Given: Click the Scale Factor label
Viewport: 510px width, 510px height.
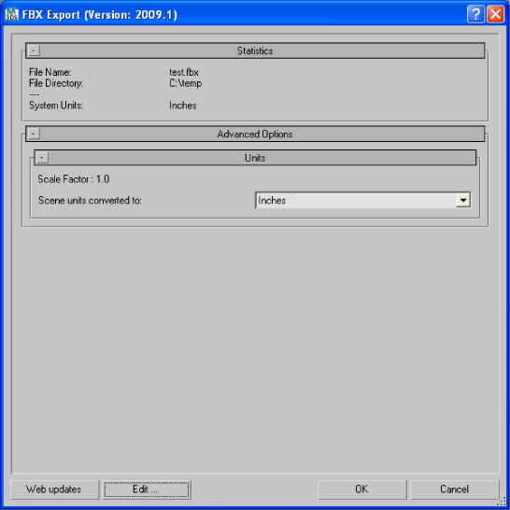Looking at the screenshot, I should (74, 179).
